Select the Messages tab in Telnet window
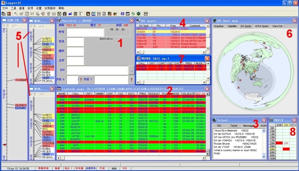 [249, 126]
